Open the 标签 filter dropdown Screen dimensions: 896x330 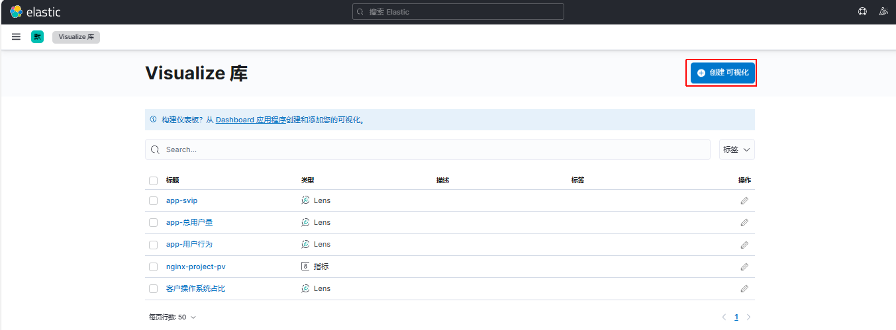736,149
